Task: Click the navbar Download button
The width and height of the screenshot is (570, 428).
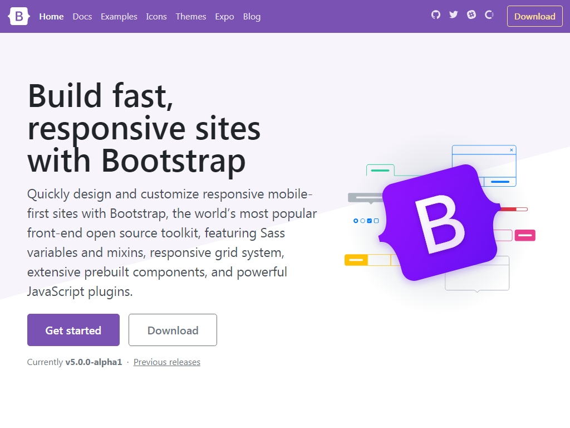Action: point(535,16)
